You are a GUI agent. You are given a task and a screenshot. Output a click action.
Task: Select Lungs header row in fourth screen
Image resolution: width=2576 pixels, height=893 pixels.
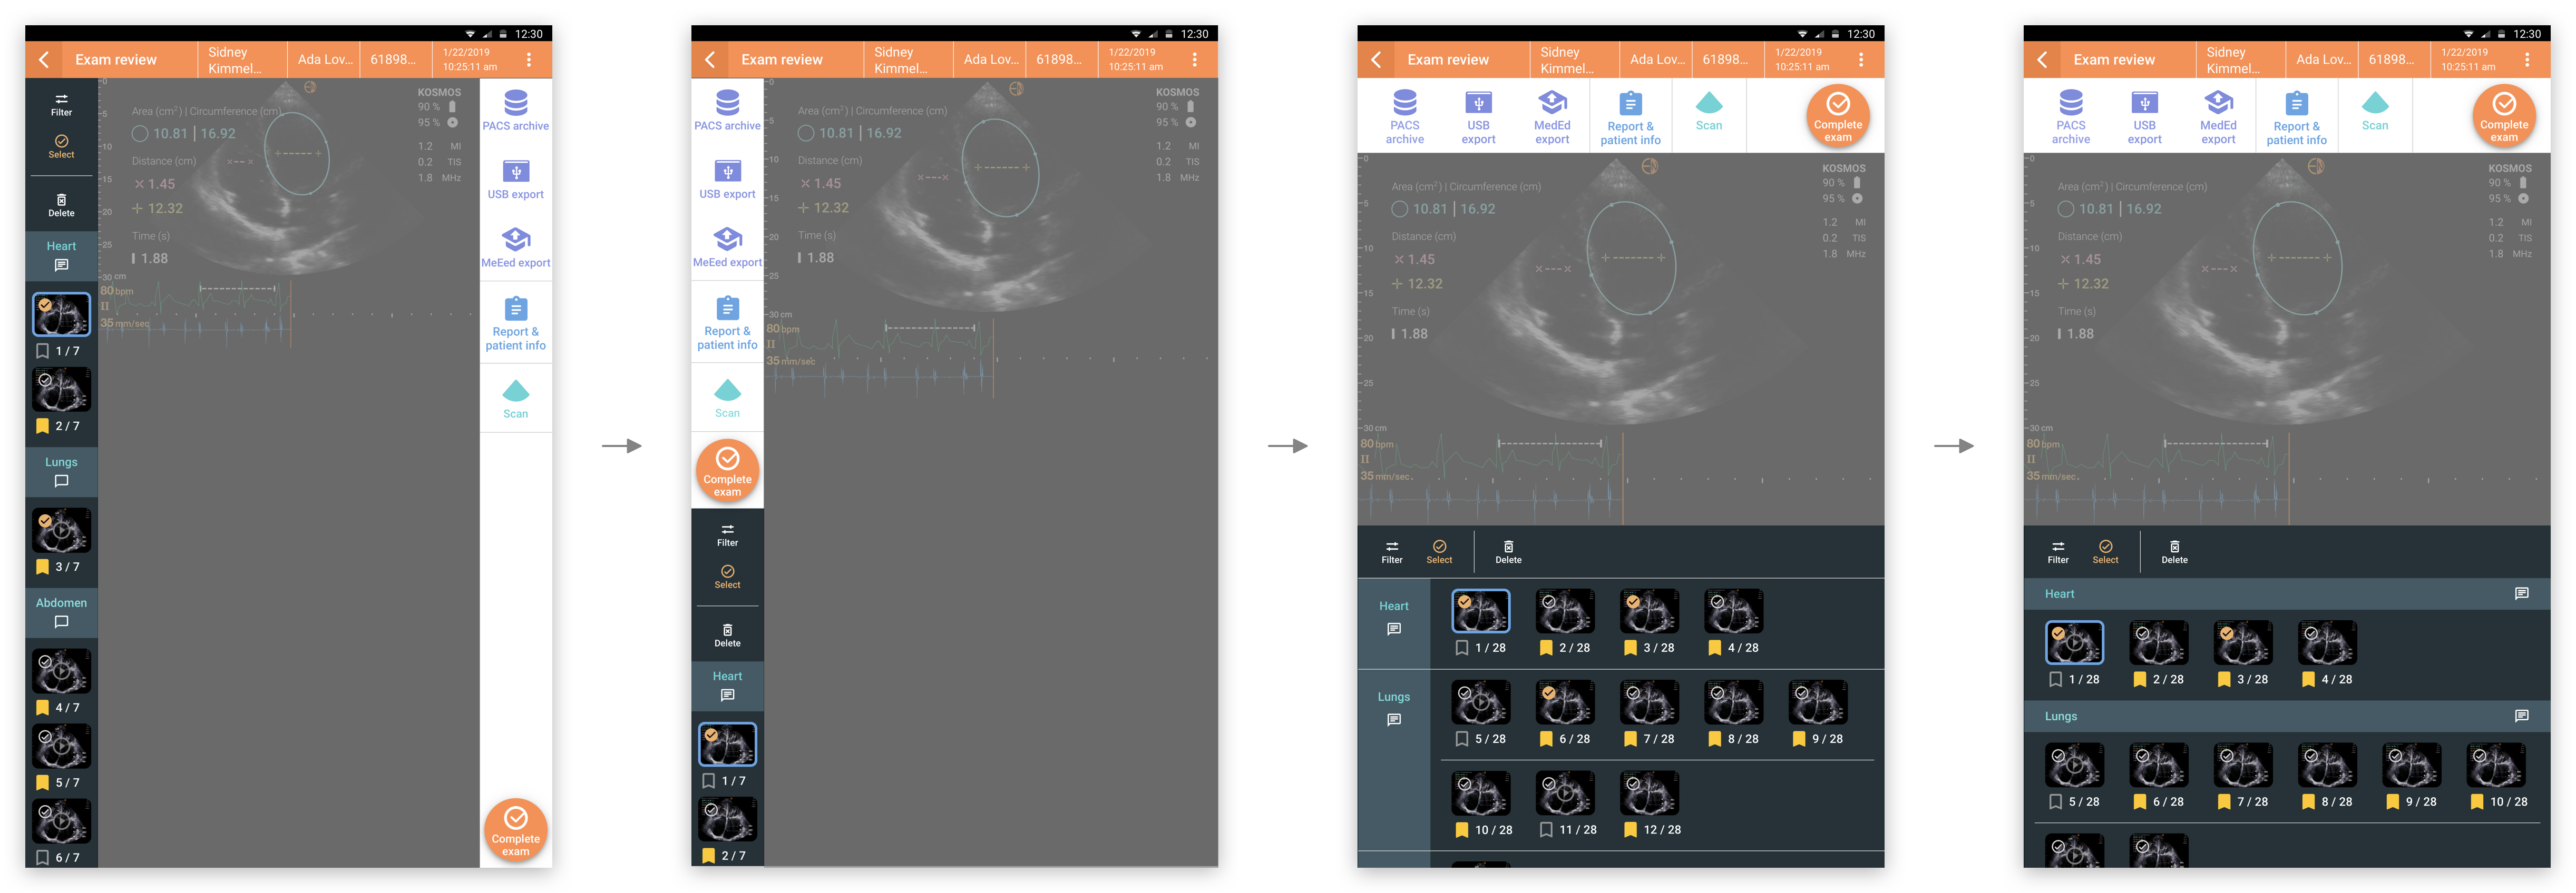[x=2286, y=716]
